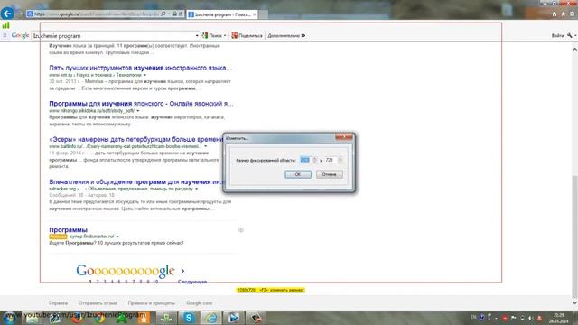
Task: Open 'Впечатления и обсуждение программ' result
Action: click(x=136, y=181)
